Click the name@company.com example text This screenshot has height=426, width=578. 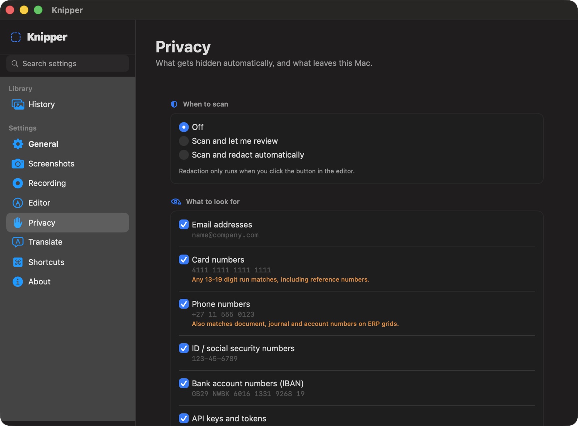(225, 235)
